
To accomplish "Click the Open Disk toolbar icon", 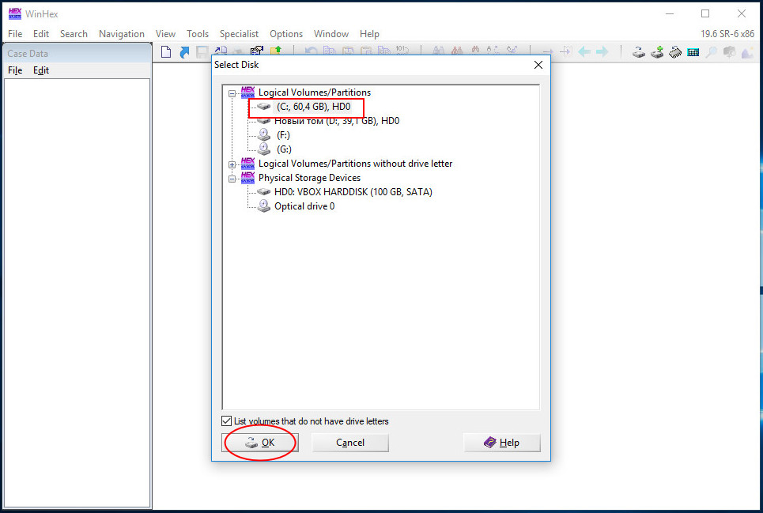I will click(x=639, y=51).
